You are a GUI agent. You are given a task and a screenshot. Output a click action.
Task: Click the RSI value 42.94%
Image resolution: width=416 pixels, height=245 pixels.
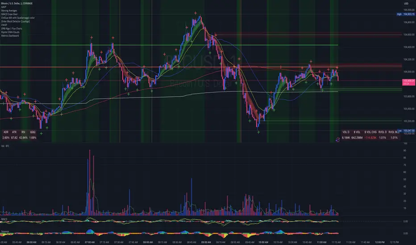[x=23, y=138]
